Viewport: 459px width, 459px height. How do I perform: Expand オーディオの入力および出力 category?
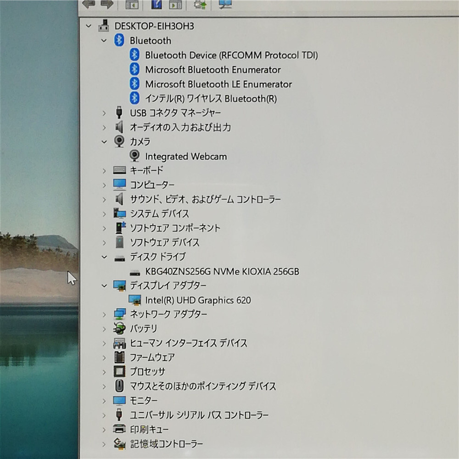point(104,127)
